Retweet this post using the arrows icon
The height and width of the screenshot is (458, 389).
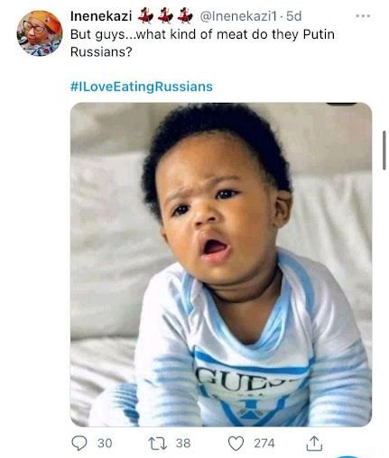point(158,444)
